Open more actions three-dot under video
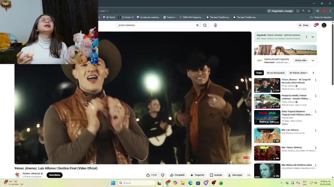The width and height of the screenshot is (334, 187). [249, 175]
